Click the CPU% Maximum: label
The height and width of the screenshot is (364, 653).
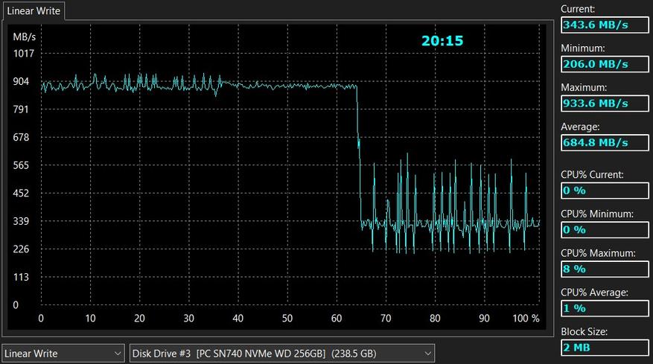598,253
